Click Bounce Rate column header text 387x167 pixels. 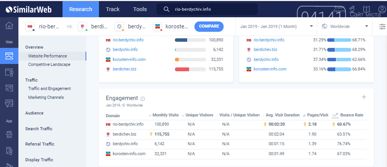pyautogui.click(x=352, y=115)
